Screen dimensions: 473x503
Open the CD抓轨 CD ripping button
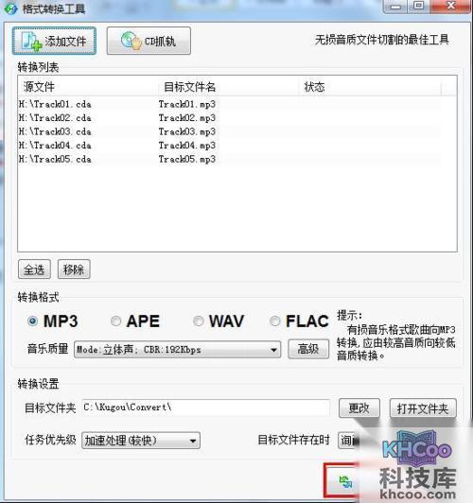pos(149,41)
